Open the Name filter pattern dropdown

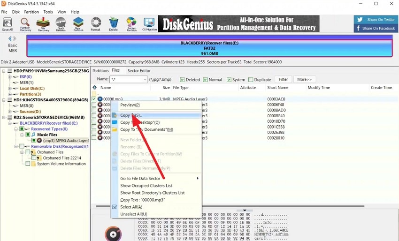[145, 80]
